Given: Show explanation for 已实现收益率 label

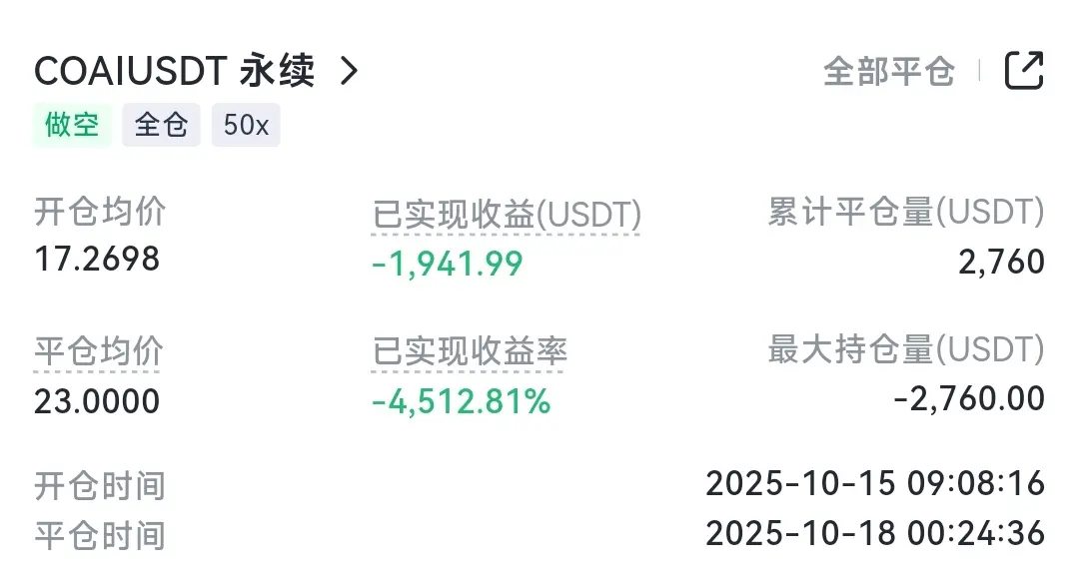Looking at the screenshot, I should click(470, 351).
